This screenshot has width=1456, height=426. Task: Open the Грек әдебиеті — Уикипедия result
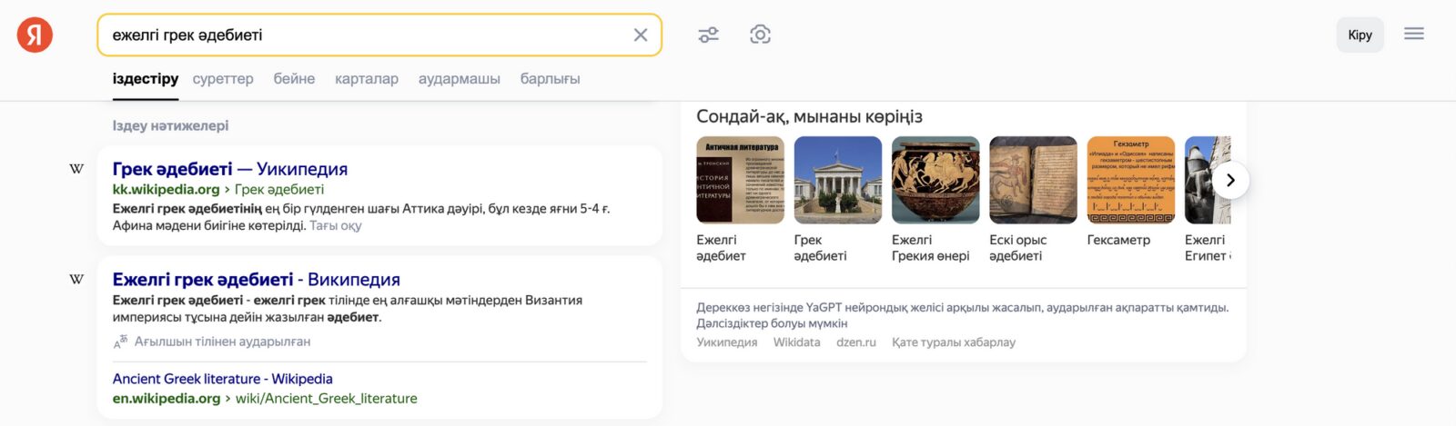pos(230,169)
